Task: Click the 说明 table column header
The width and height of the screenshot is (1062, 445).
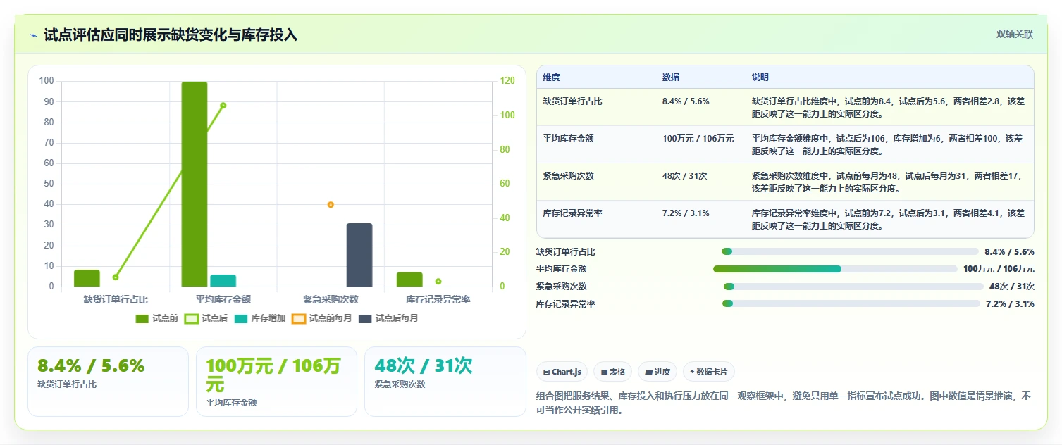Action: 760,77
